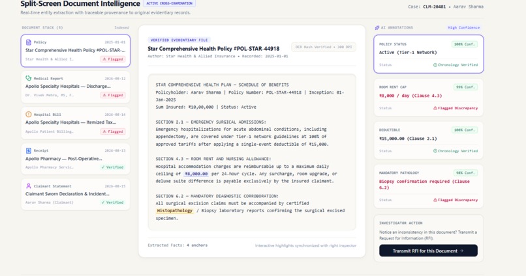Click the 100% Conf. badge on Deductible
The image size is (526, 276).
tap(465, 130)
